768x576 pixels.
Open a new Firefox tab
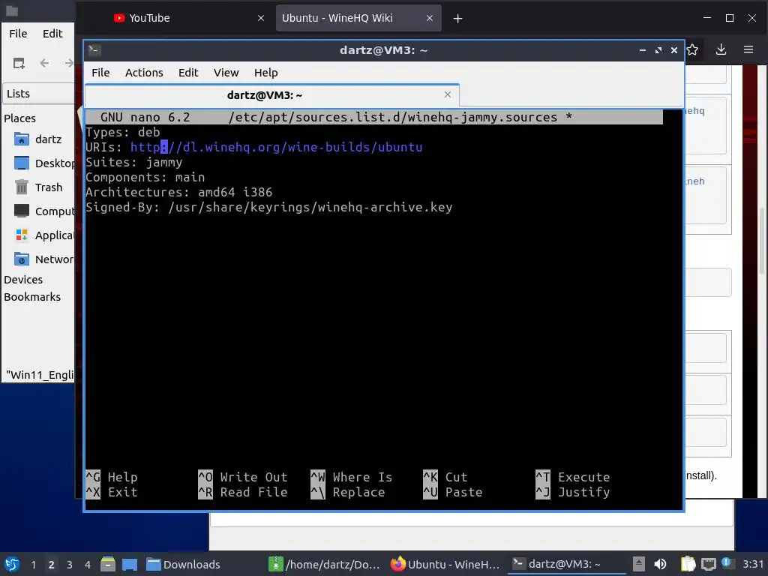tap(457, 19)
